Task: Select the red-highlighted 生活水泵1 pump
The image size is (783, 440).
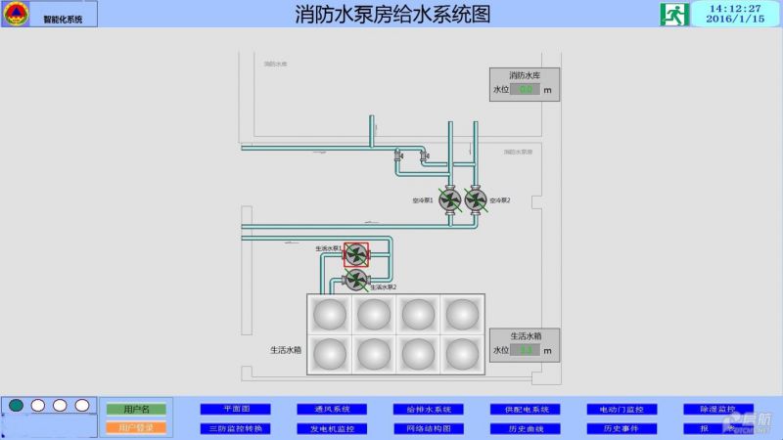Action: click(x=356, y=255)
